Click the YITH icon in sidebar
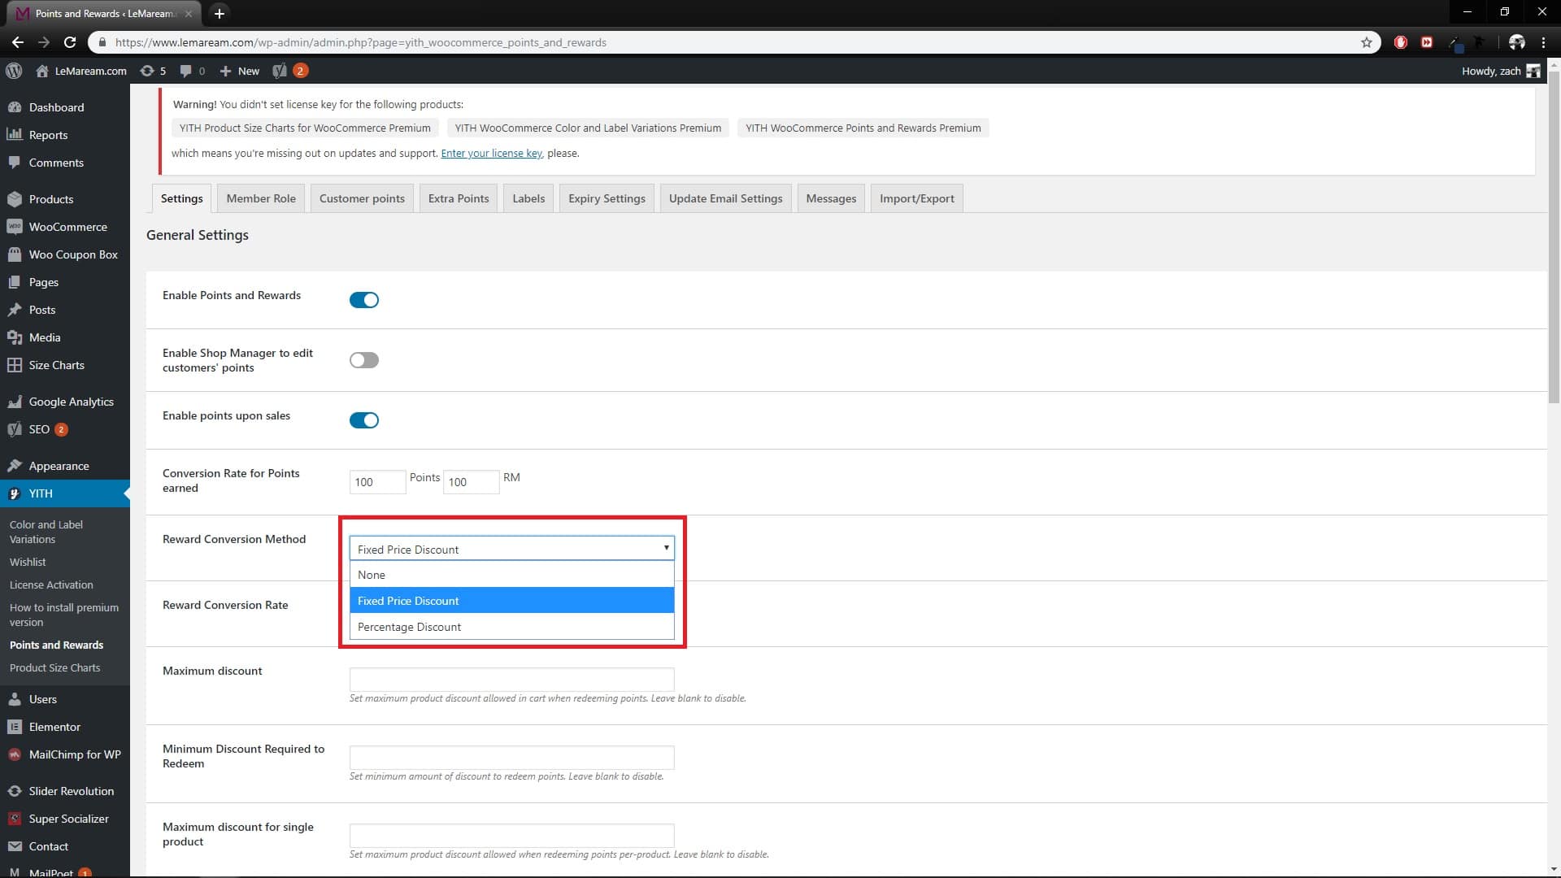1561x878 pixels. (x=15, y=493)
